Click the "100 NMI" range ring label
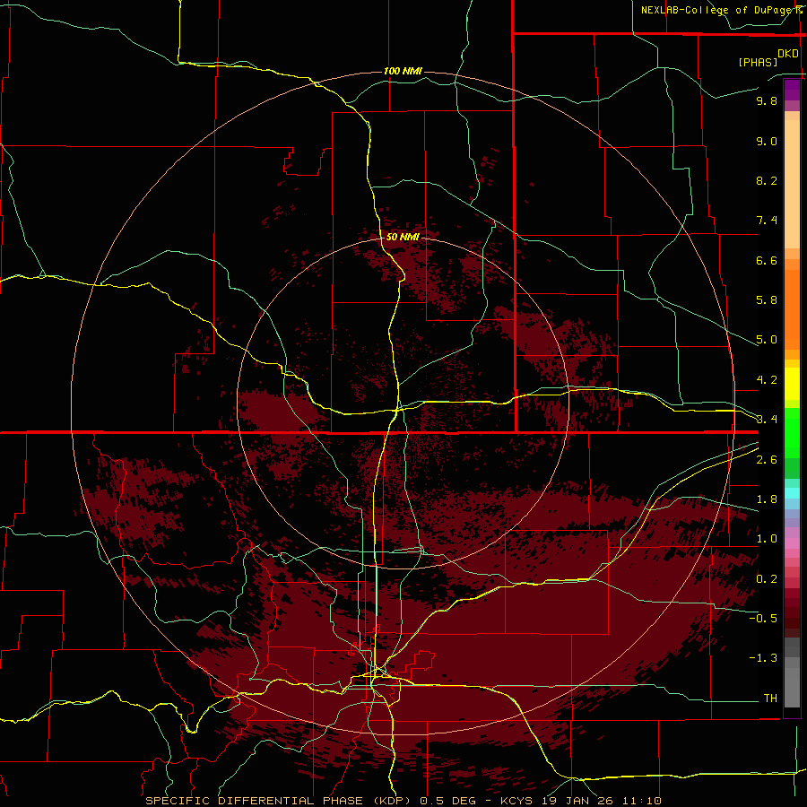 coord(403,71)
